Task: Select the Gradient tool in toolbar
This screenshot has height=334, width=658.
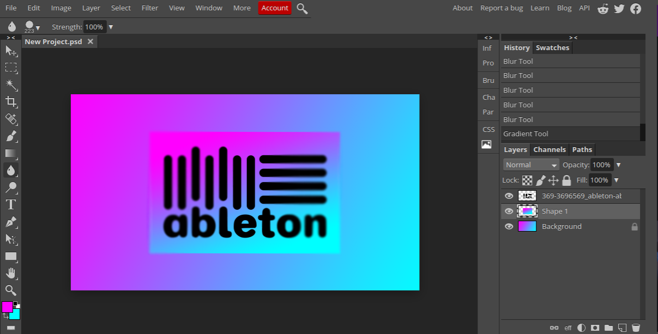Action: (10, 153)
